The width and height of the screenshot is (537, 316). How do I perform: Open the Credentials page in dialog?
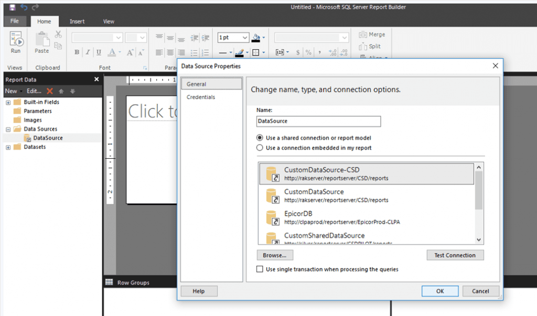(x=201, y=97)
